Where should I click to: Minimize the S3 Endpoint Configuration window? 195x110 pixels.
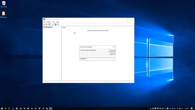point(123,19)
